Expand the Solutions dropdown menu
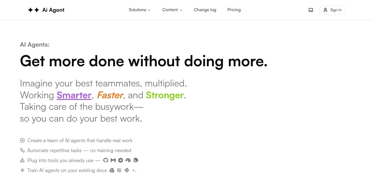 pos(140,10)
